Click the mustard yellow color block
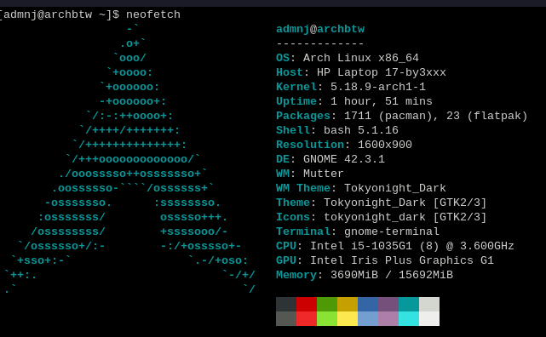 click(348, 305)
